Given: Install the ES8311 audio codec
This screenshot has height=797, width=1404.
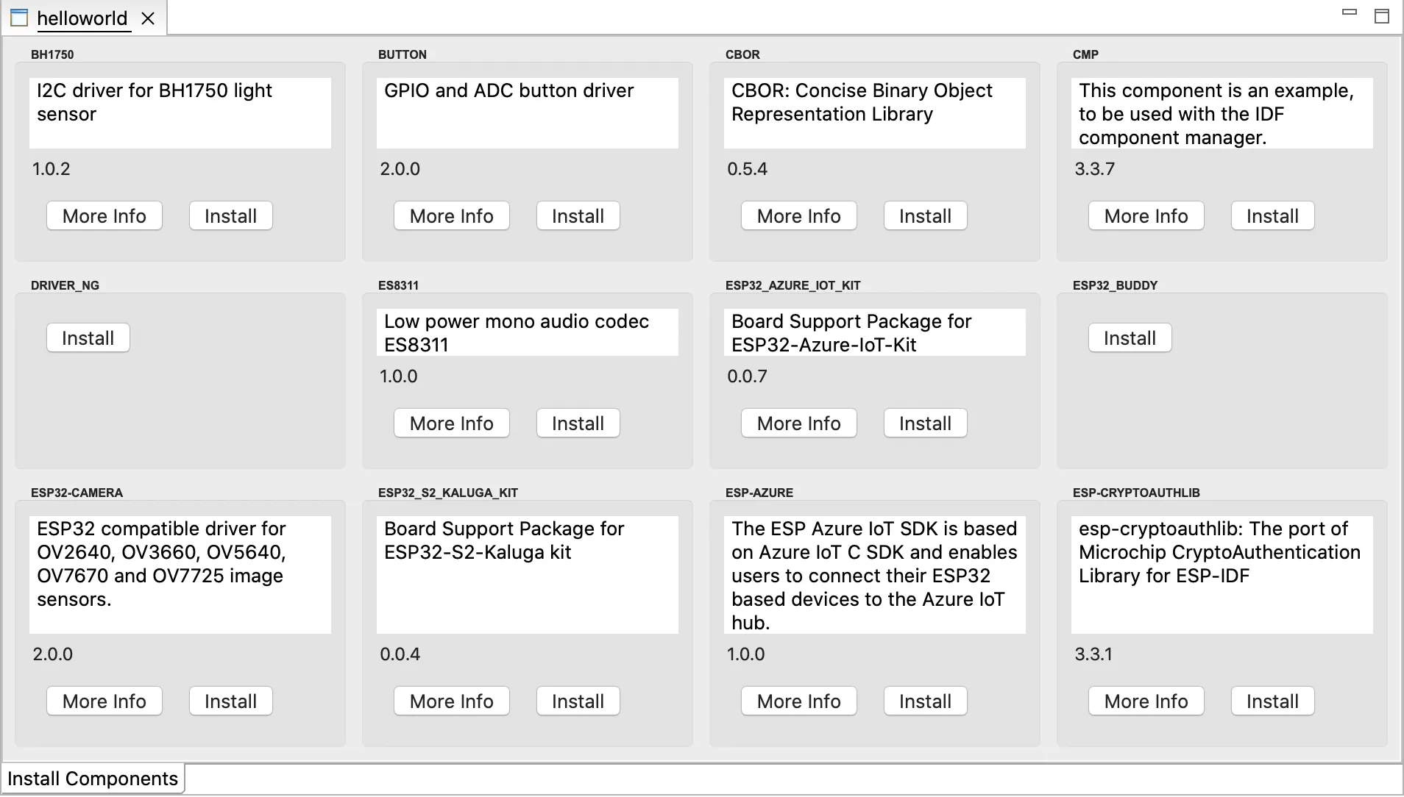Looking at the screenshot, I should 578,423.
